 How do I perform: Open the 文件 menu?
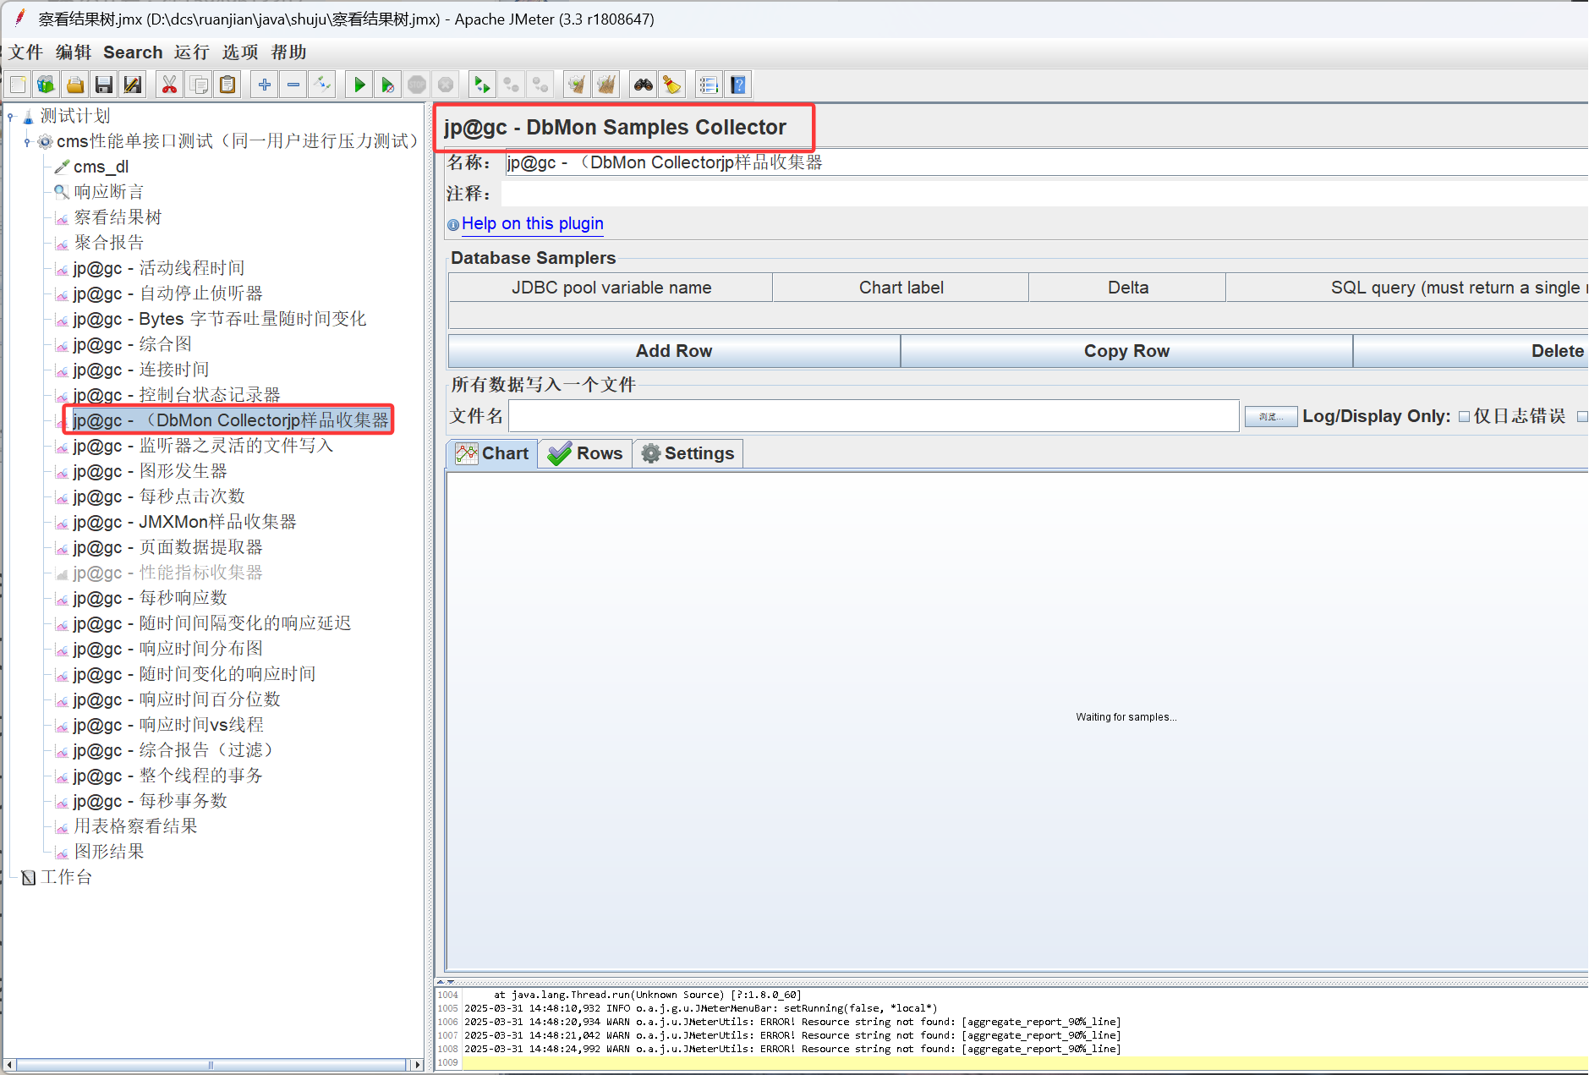pyautogui.click(x=26, y=52)
